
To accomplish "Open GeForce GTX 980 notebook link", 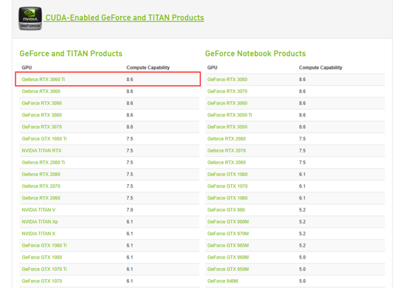I will [226, 210].
